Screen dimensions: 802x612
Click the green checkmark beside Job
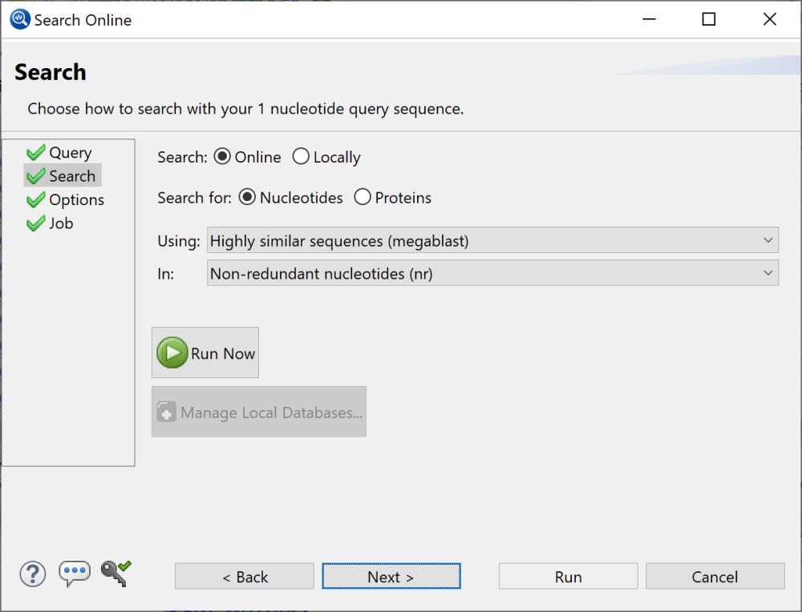36,224
